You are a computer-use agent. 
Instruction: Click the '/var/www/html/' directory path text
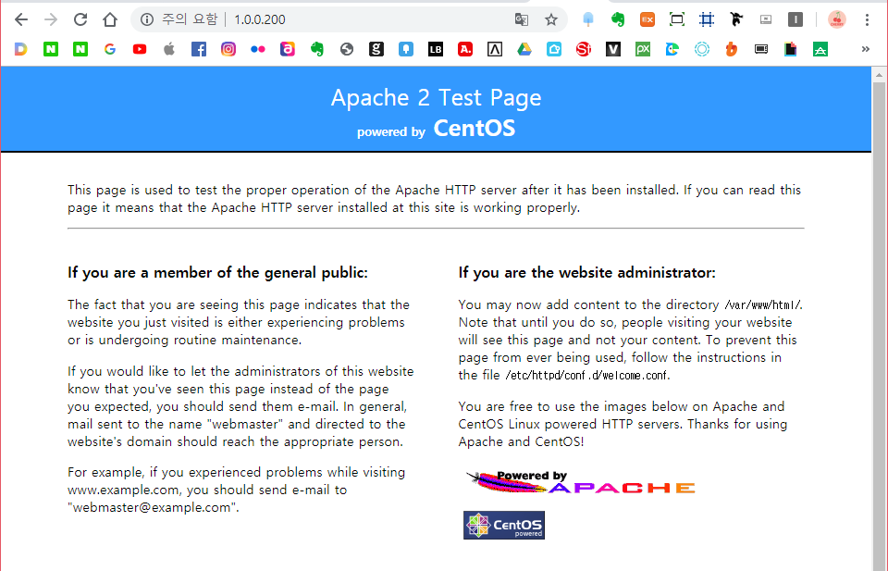(x=763, y=304)
